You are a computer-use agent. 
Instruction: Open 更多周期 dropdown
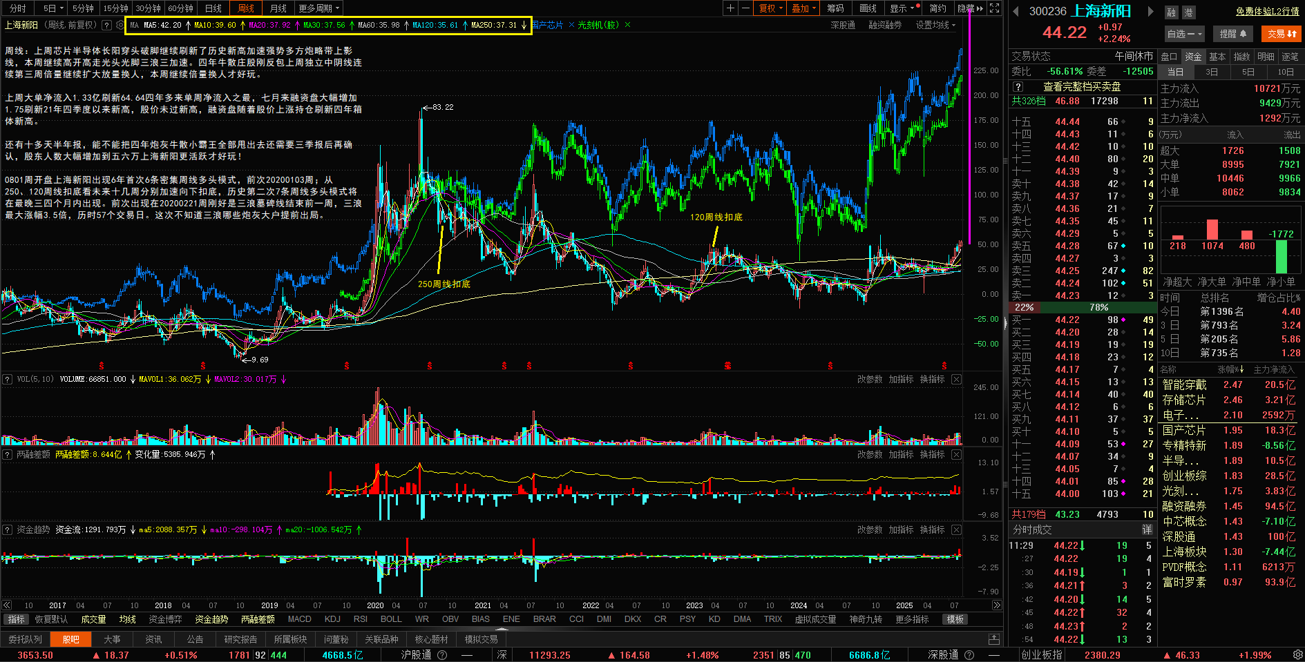pyautogui.click(x=318, y=8)
